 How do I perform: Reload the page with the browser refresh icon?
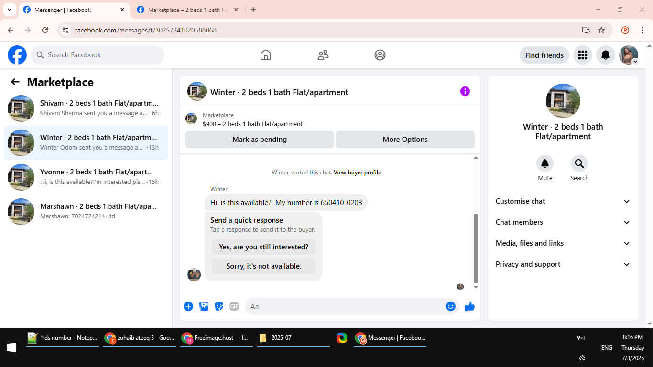coord(45,30)
